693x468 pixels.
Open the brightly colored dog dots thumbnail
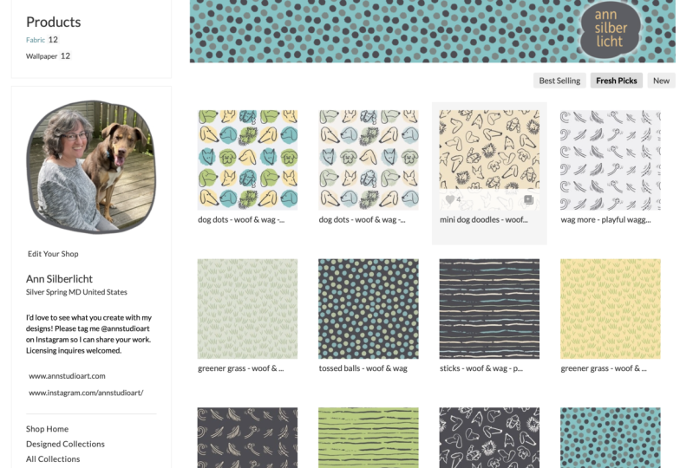tap(247, 159)
